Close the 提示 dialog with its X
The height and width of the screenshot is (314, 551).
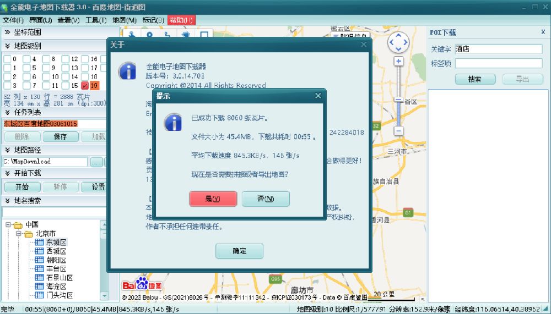(x=318, y=96)
